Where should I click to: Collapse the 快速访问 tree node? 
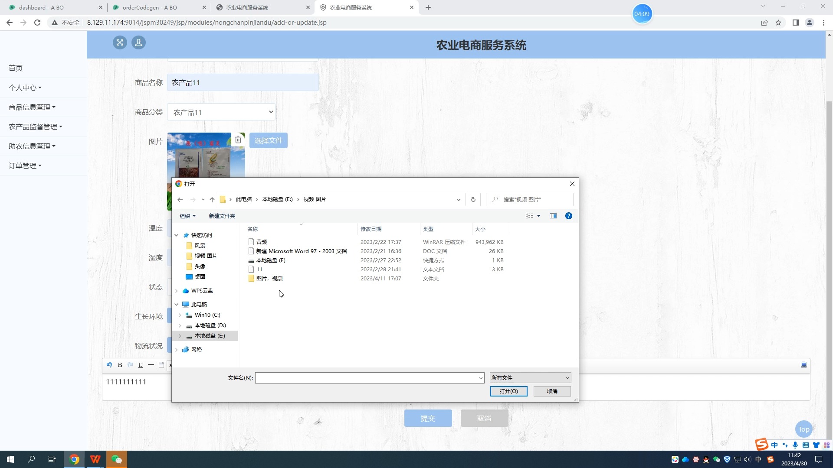coord(177,235)
